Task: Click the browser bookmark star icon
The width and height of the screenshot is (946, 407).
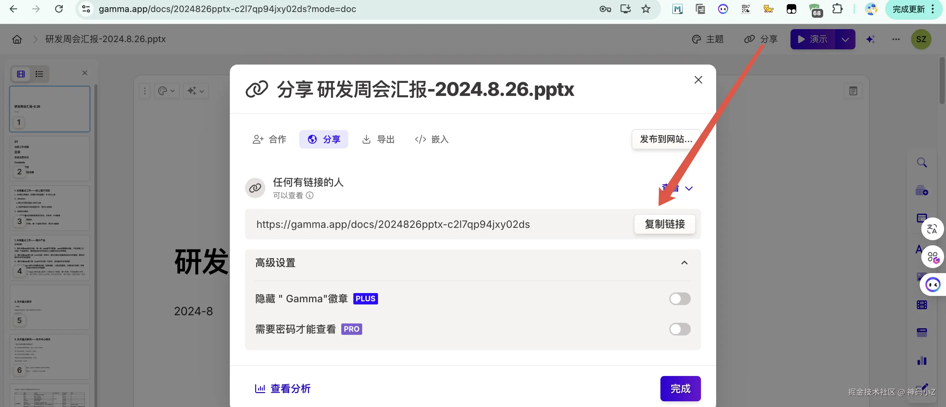Action: point(646,9)
